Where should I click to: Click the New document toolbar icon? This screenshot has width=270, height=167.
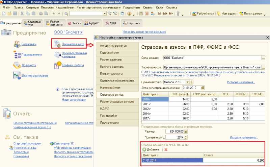(4, 14)
